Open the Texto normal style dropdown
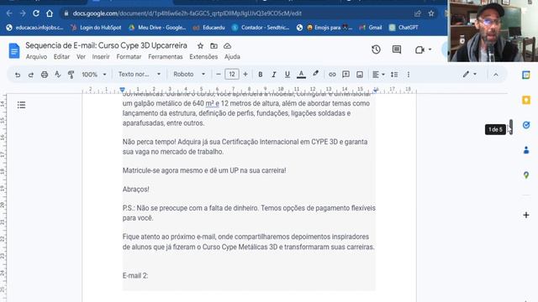Viewport: 538px width, 302px height. 140,75
